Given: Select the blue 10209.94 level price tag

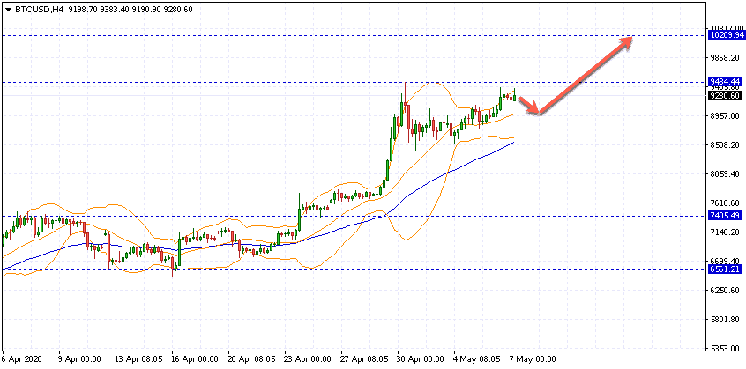Looking at the screenshot, I should tap(726, 35).
